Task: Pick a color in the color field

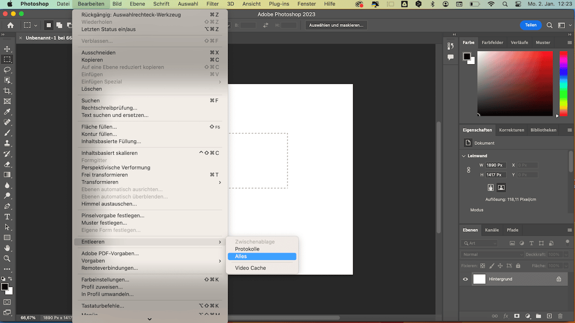Action: coord(515,83)
